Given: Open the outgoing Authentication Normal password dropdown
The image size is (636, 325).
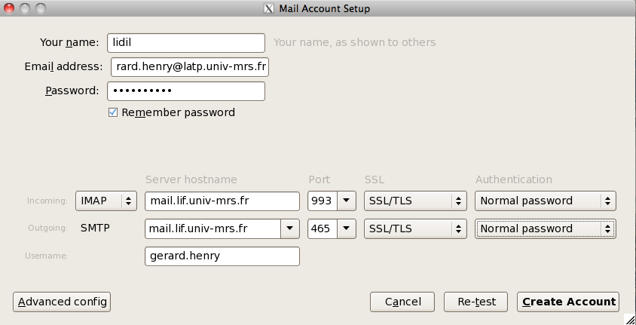Looking at the screenshot, I should (x=546, y=228).
